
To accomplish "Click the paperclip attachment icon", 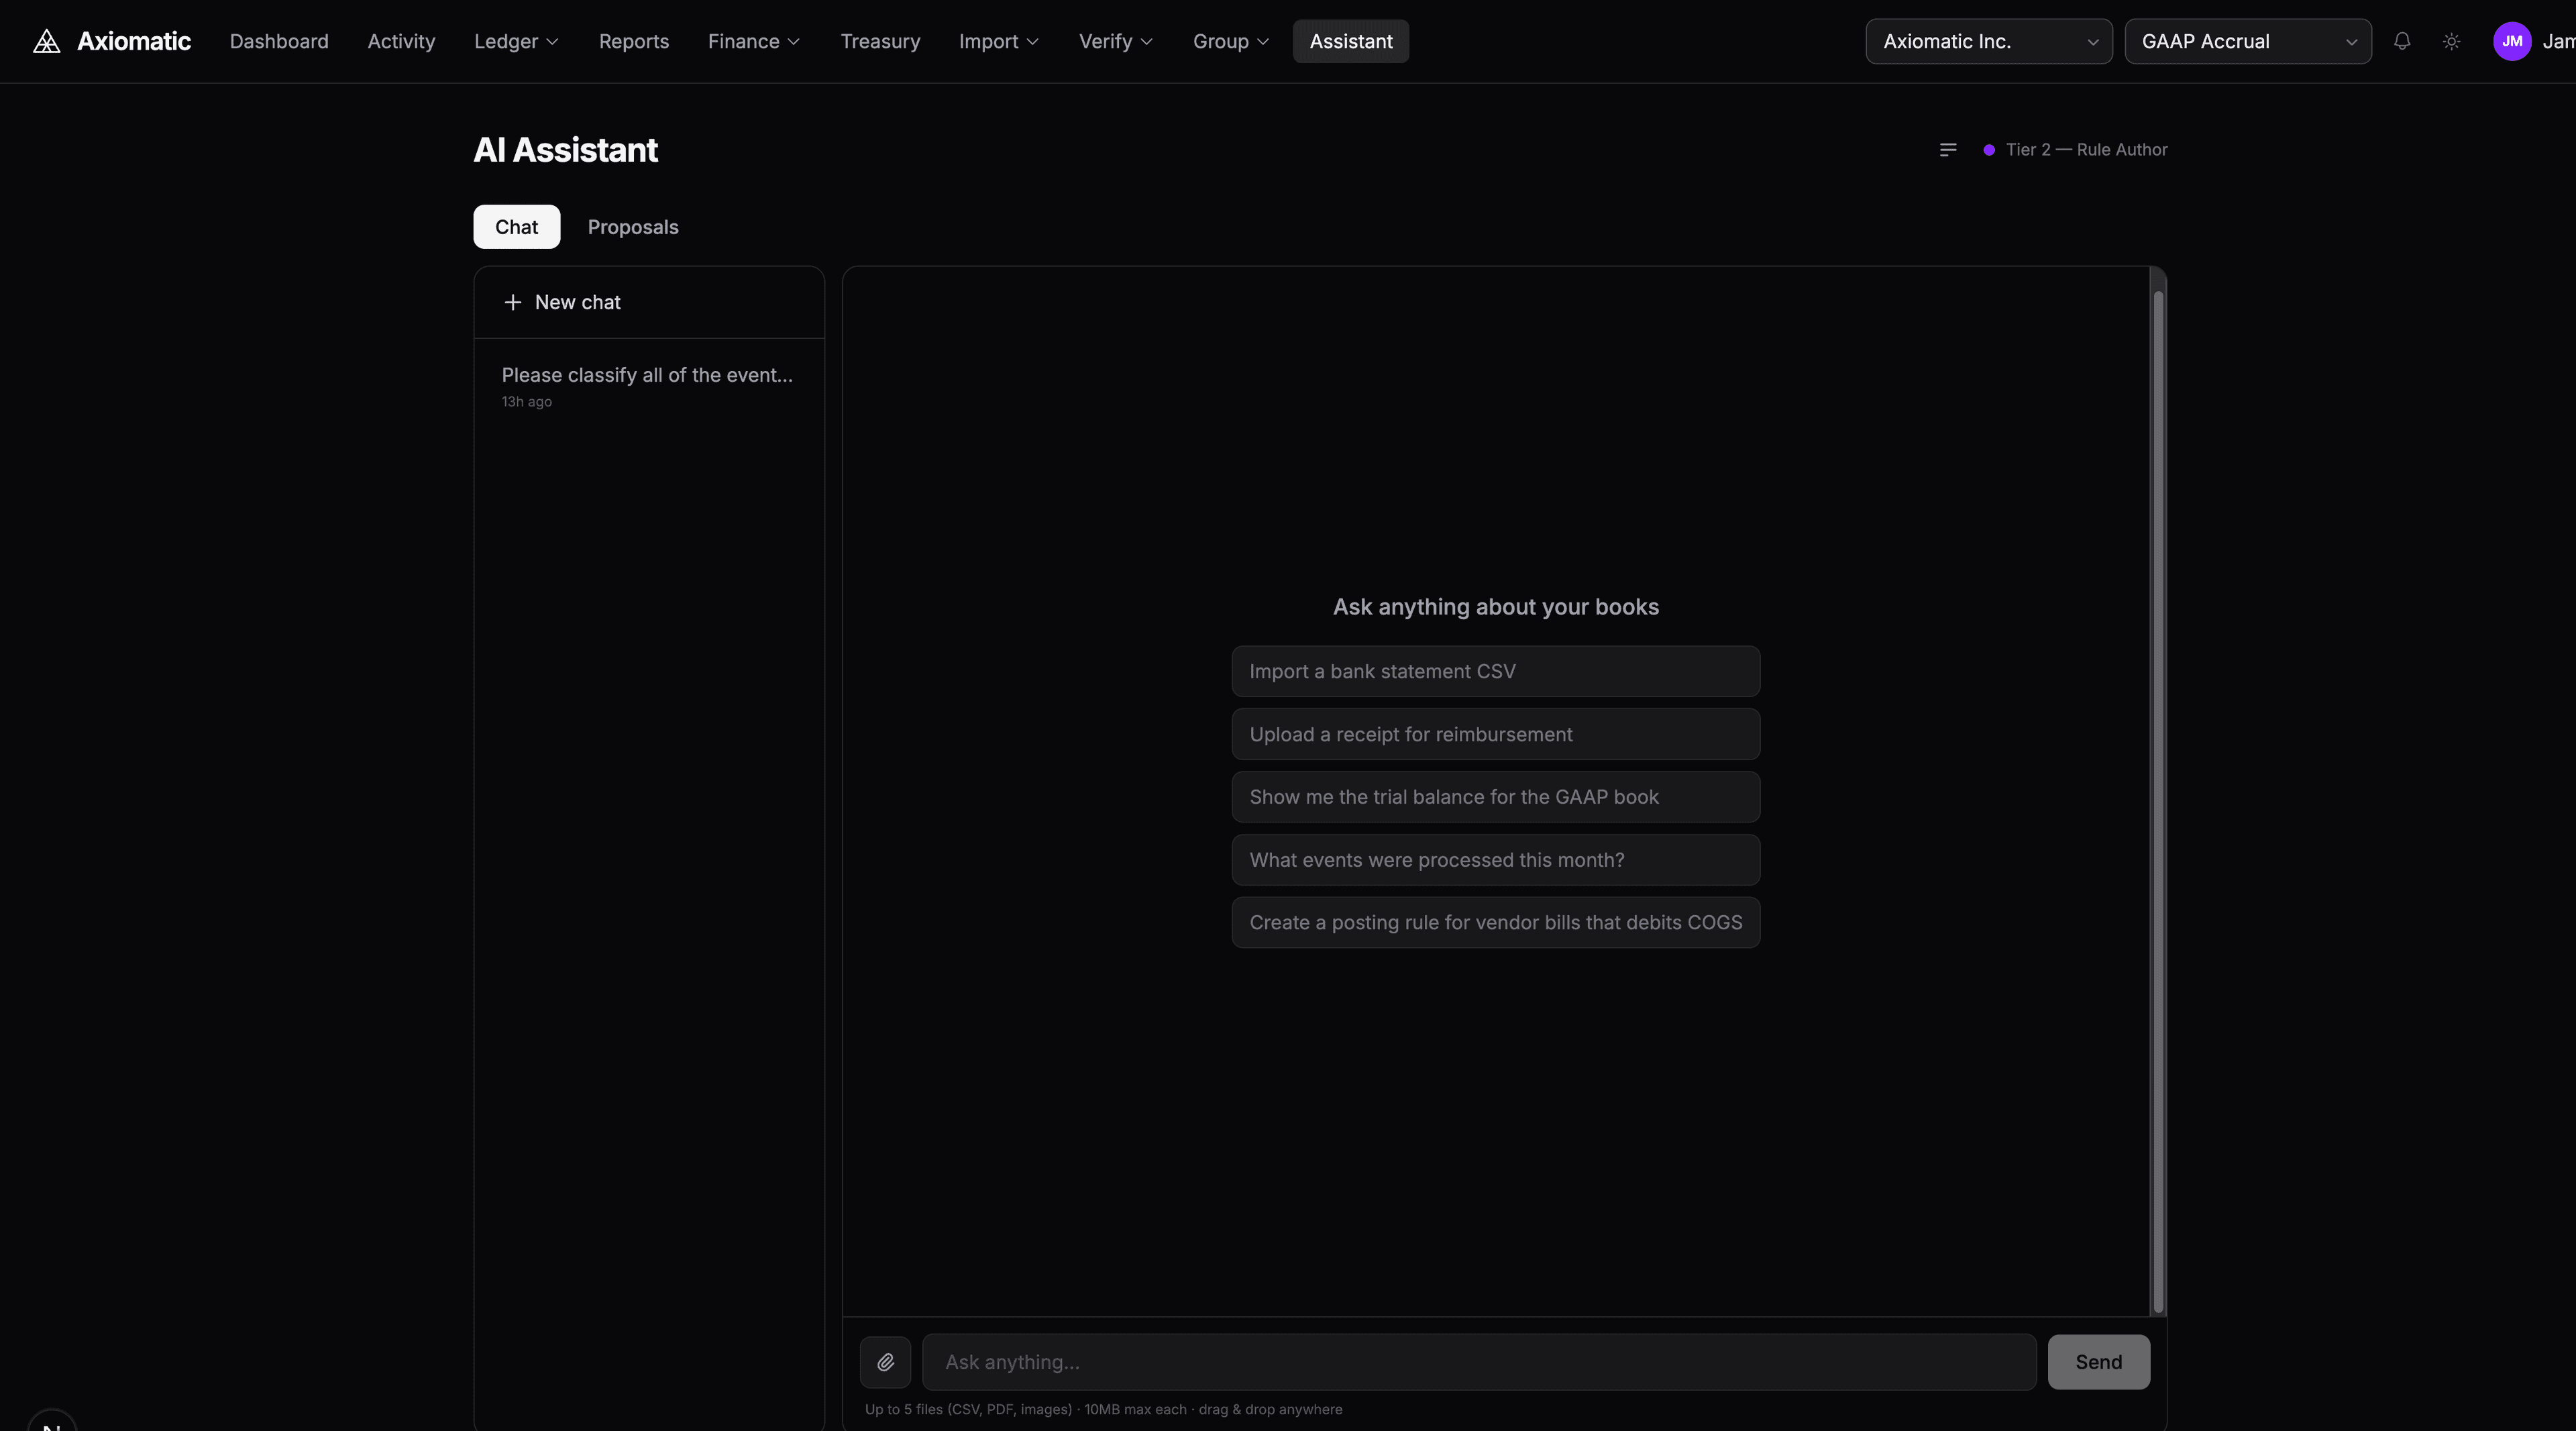I will coord(884,1362).
